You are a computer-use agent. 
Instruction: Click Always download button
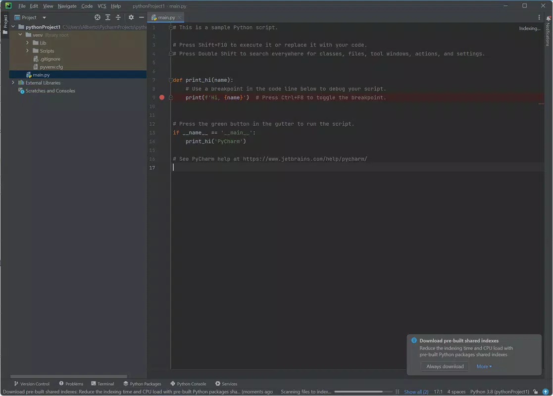coord(445,366)
